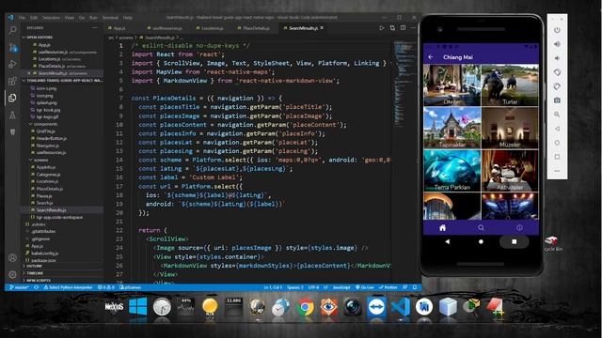
Task: Click emulator sidebar back triangle
Action: (557, 129)
